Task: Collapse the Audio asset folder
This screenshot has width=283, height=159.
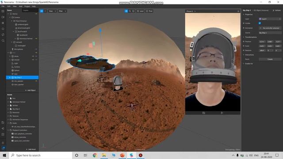Action: (x=8, y=123)
